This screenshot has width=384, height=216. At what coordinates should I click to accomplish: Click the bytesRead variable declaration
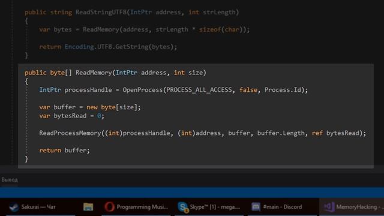[70, 116]
